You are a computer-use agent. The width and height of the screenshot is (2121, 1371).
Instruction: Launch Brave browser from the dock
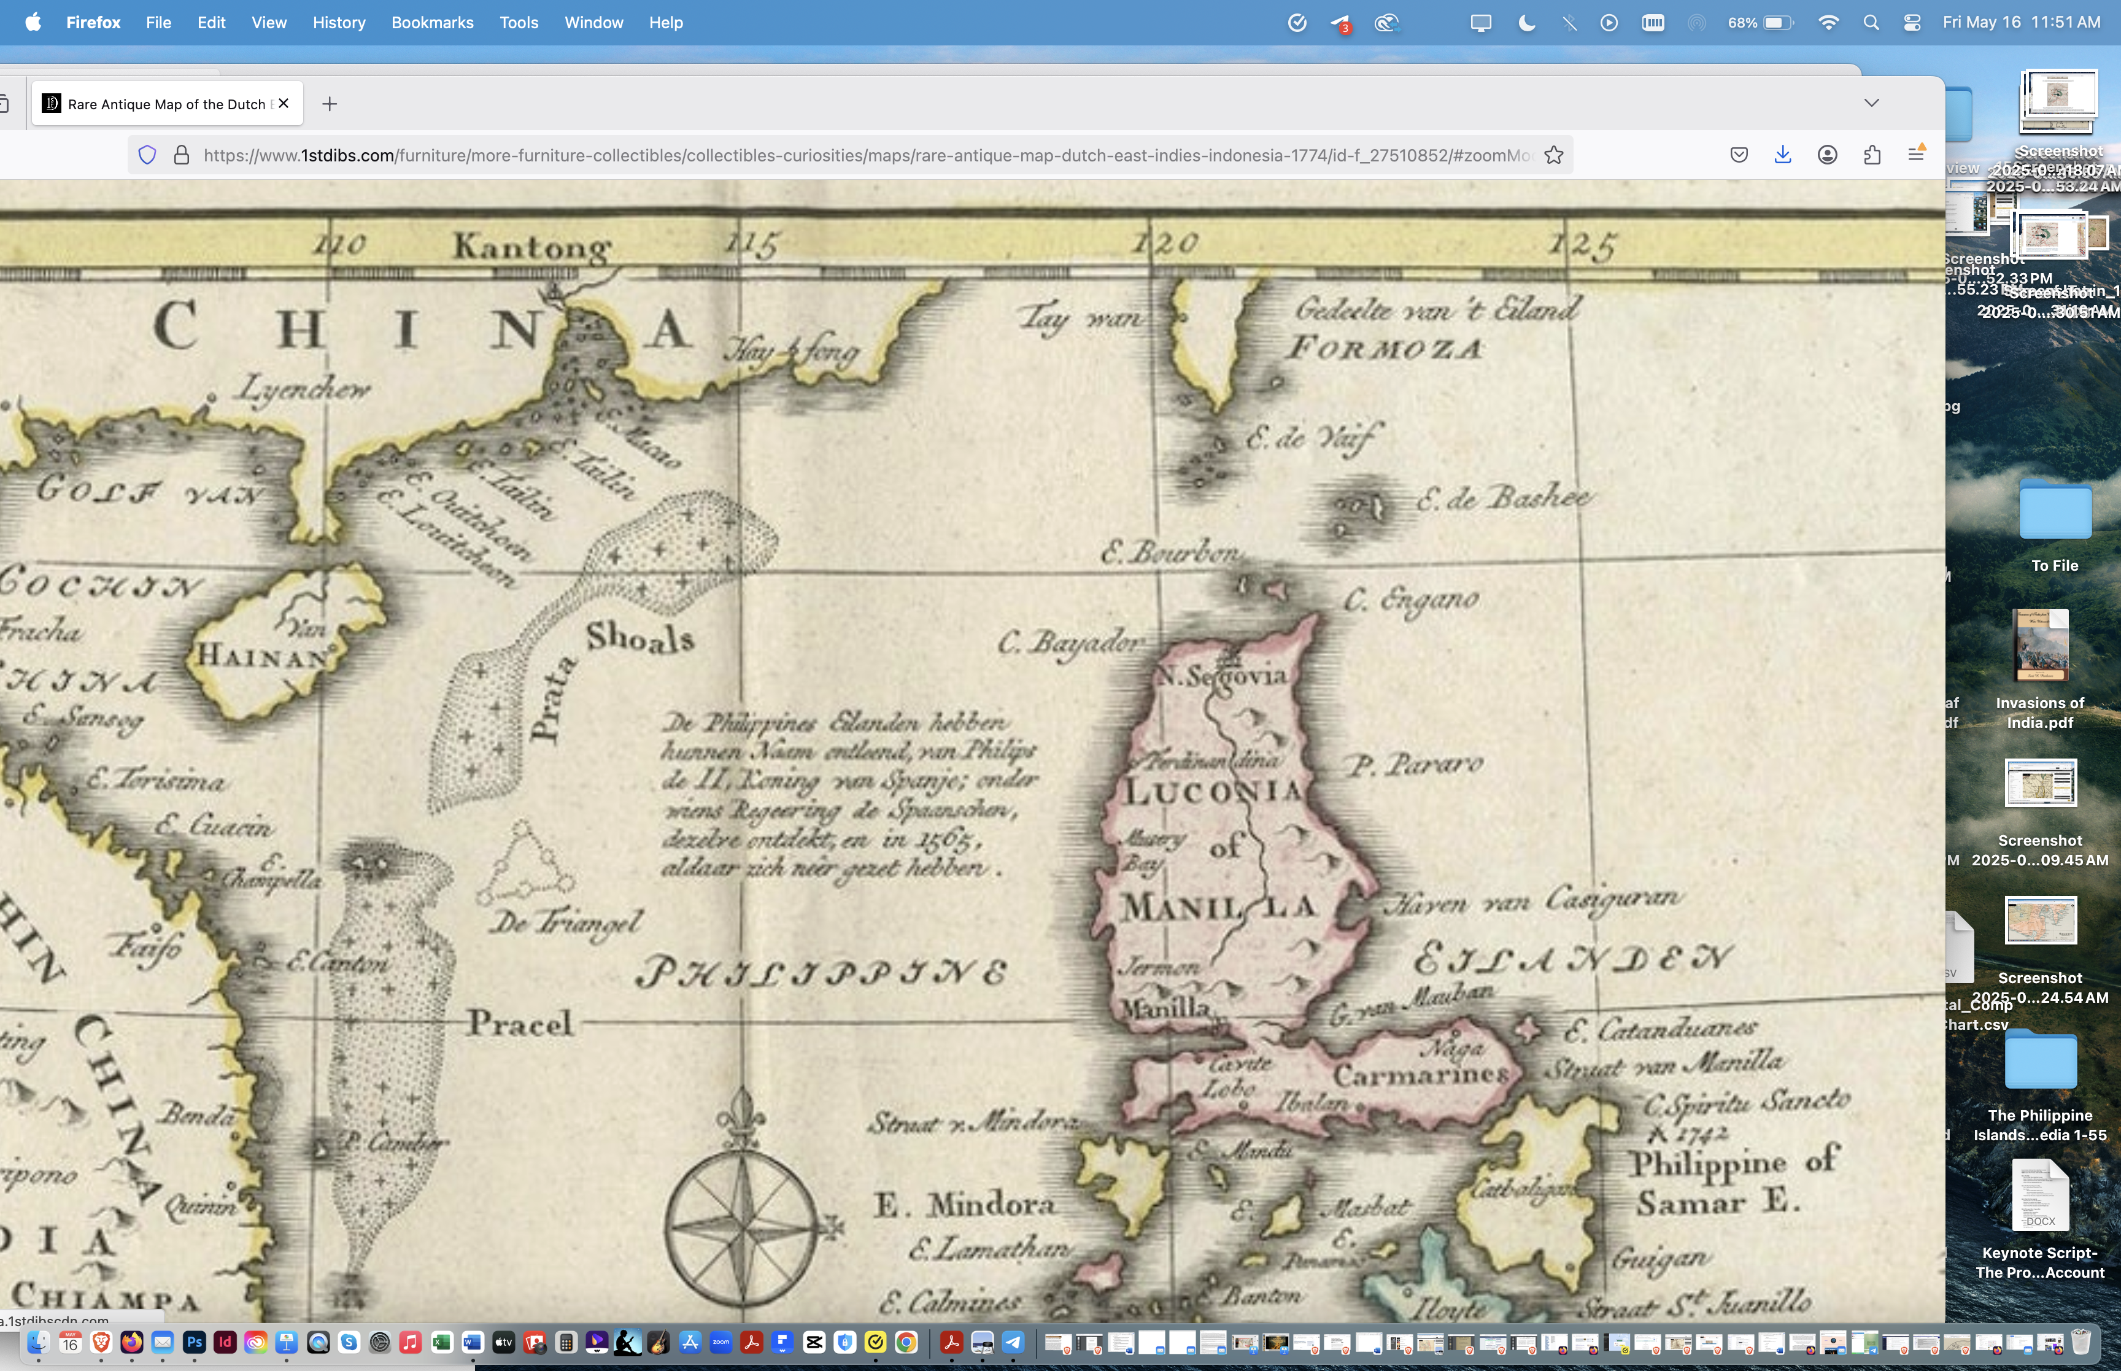point(101,1343)
